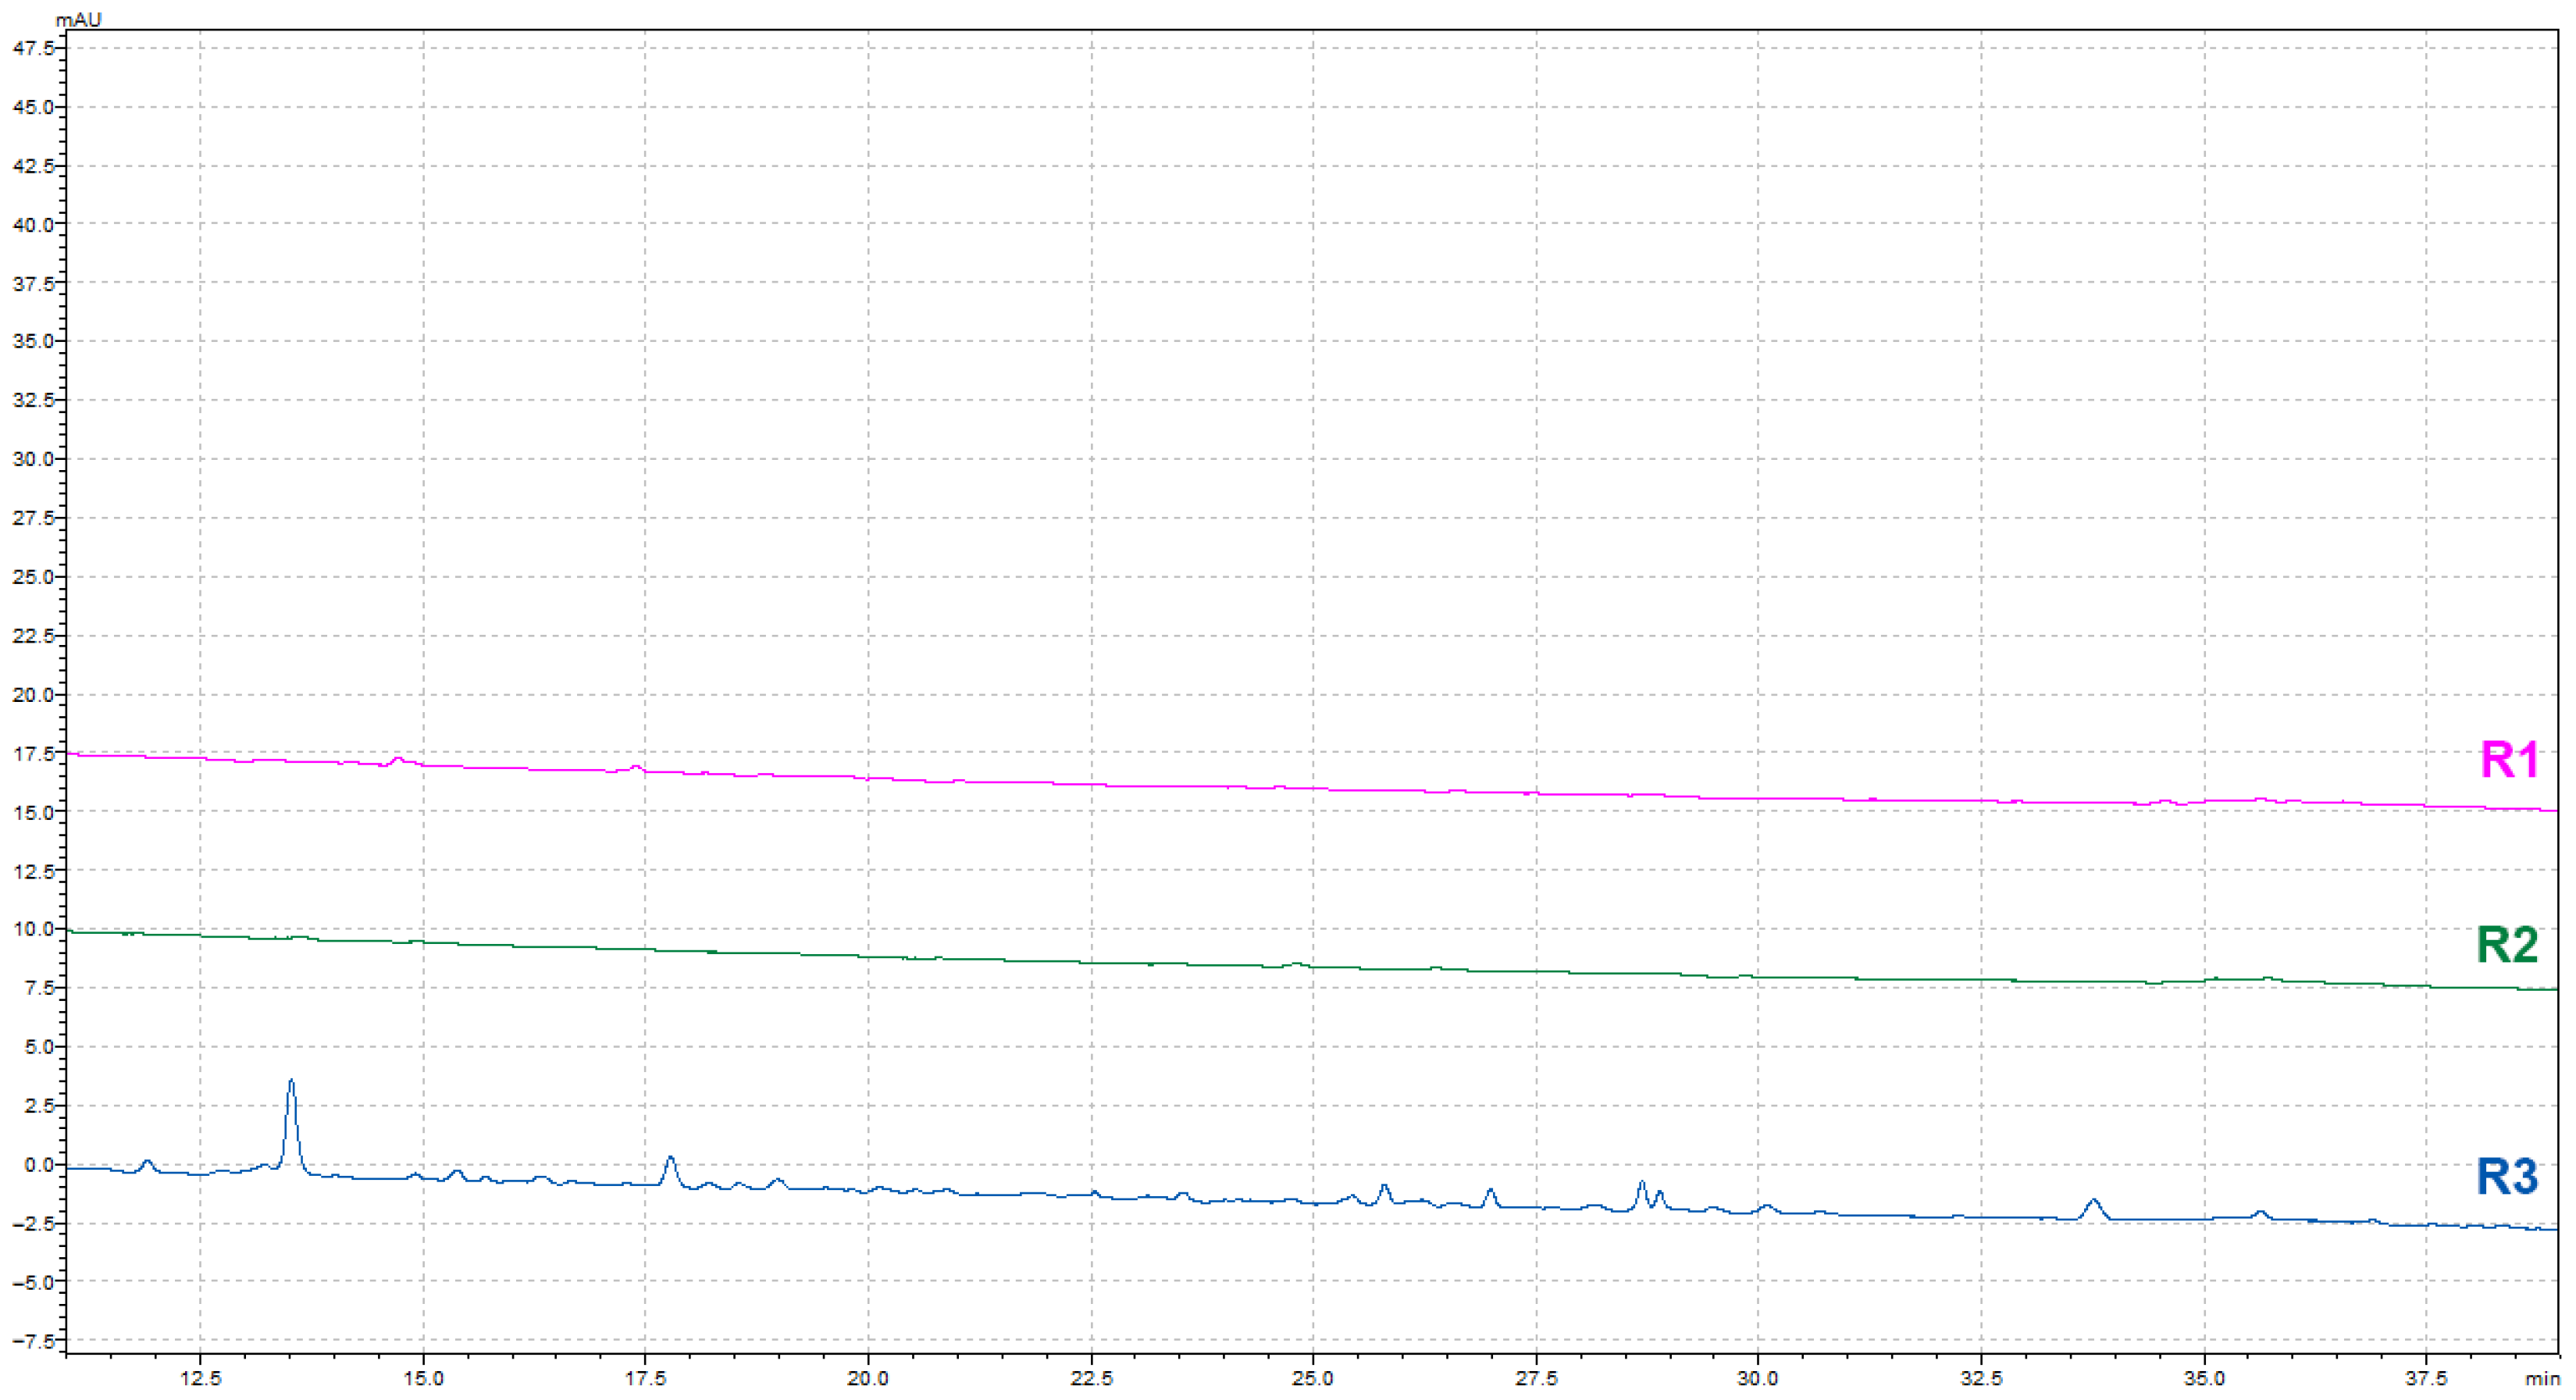Viewport: 2576px width, 1400px height.
Task: Click the 25.0 tick on the time axis
Action: [1313, 1378]
